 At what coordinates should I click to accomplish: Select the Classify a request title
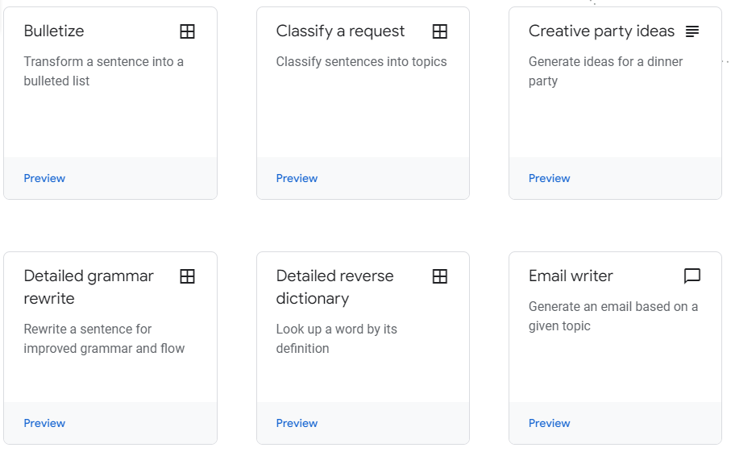[340, 31]
